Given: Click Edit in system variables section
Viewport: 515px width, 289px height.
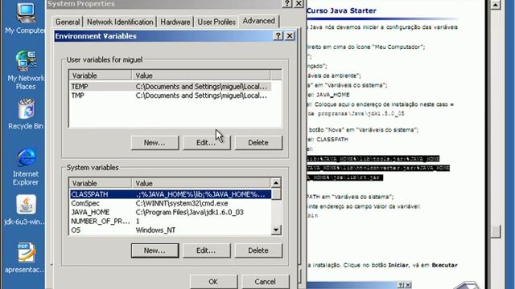Looking at the screenshot, I should [206, 250].
